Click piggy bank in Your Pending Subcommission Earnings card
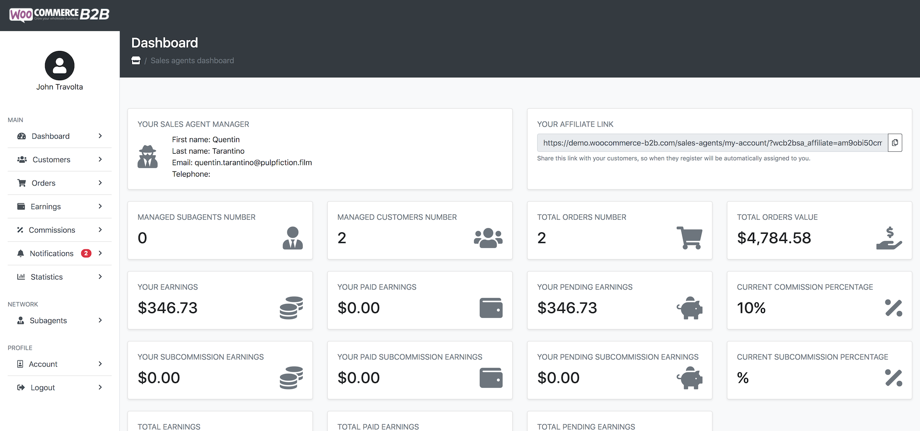This screenshot has width=920, height=431. click(x=690, y=378)
